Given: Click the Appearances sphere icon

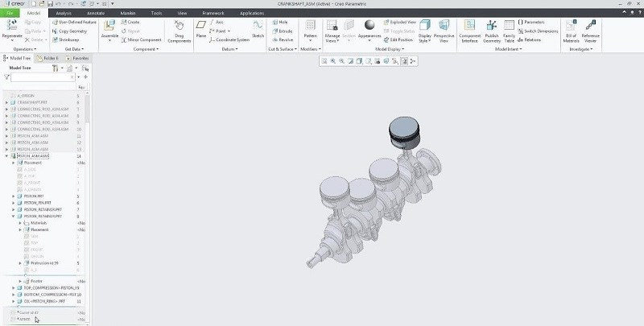Looking at the screenshot, I should pos(369,27).
